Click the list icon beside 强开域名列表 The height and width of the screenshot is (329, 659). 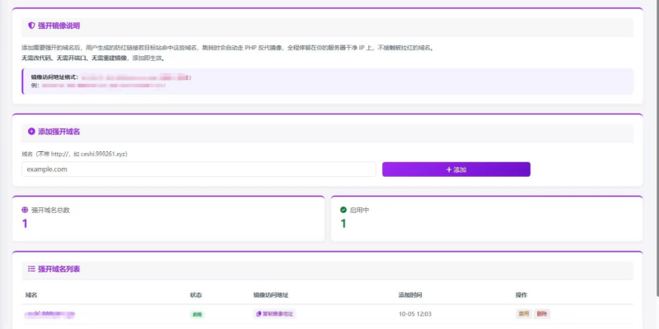[31, 269]
